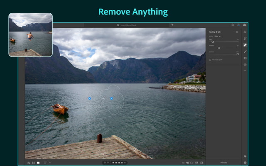
Task: Select the Healing Brush bandage tool icon
Action: 245,45
